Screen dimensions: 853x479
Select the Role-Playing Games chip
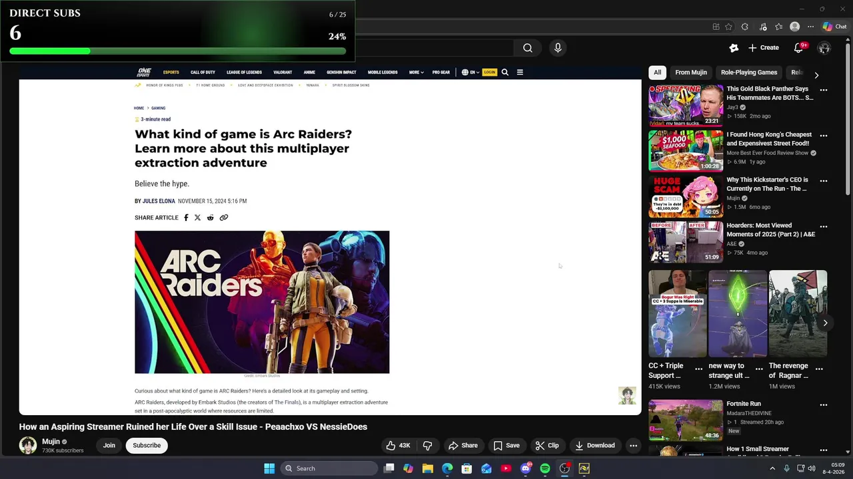pos(749,73)
